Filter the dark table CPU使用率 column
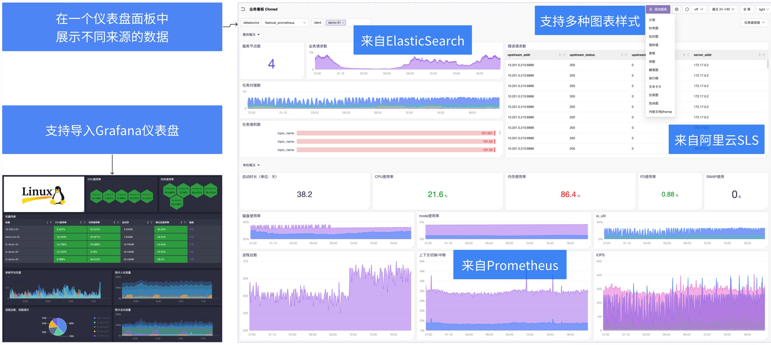This screenshot has width=771, height=345. 84,222
